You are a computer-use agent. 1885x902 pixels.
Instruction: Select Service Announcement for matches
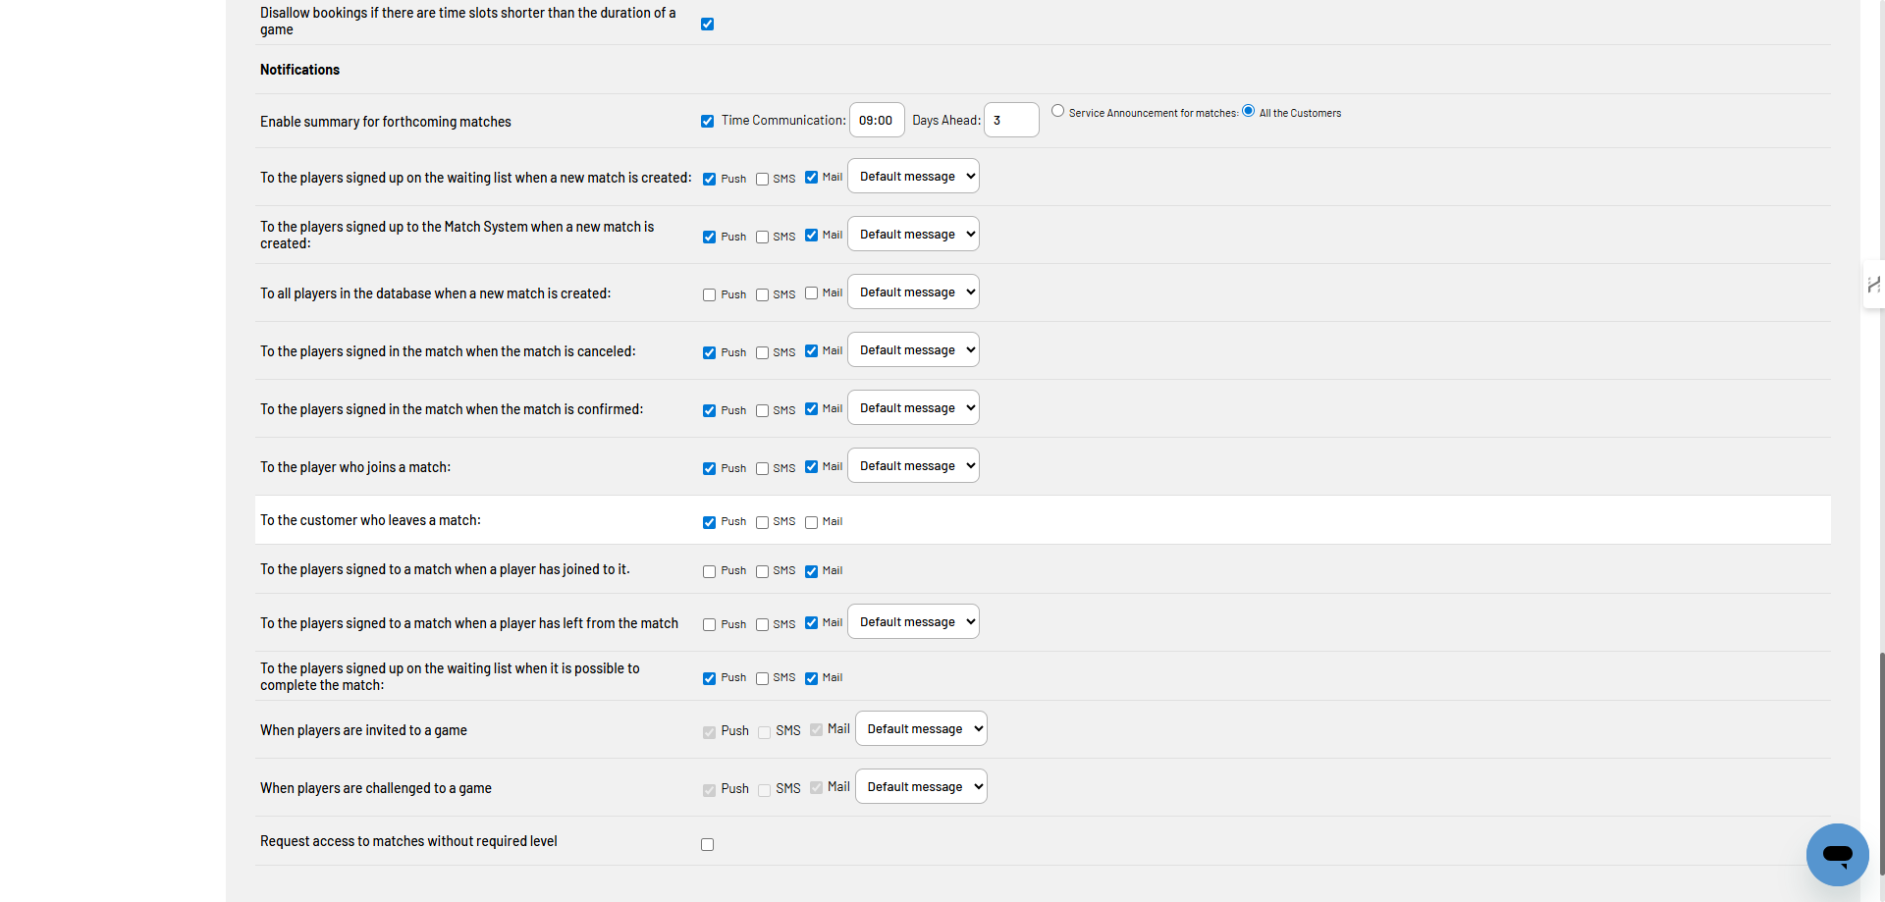click(1058, 111)
